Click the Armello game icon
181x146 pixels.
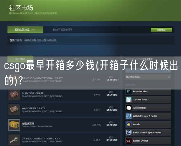129,124
